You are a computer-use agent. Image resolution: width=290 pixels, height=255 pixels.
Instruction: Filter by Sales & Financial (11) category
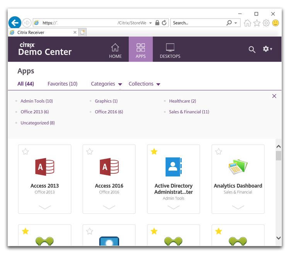[x=189, y=112]
